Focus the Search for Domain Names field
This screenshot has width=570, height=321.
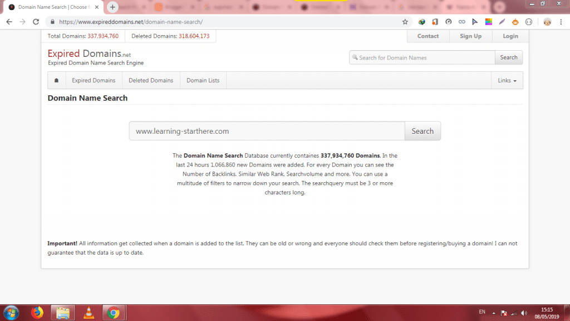[x=422, y=57]
